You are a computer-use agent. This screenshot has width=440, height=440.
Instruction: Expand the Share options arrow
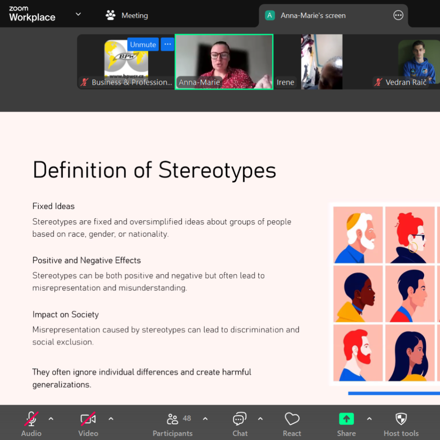[x=369, y=419]
